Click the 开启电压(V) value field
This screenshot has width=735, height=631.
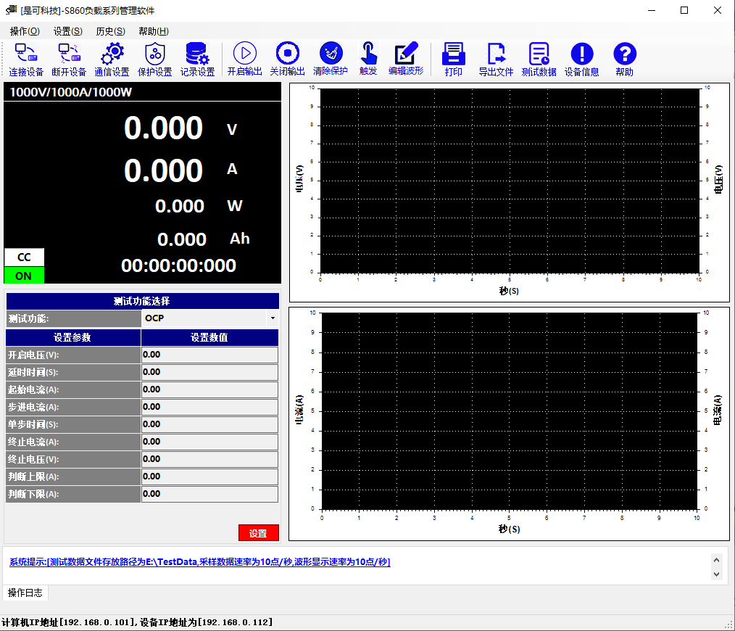pyautogui.click(x=209, y=355)
